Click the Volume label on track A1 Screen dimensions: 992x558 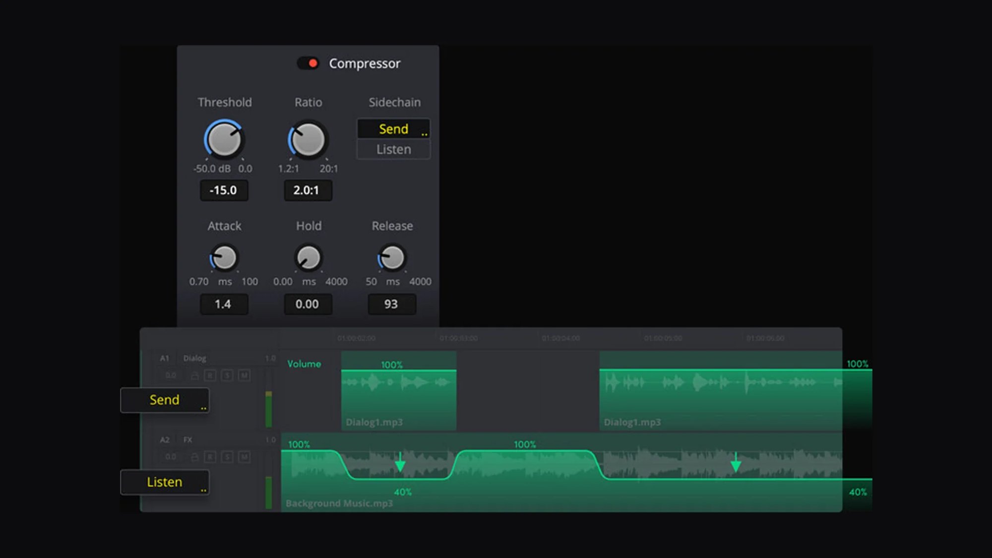tap(304, 364)
